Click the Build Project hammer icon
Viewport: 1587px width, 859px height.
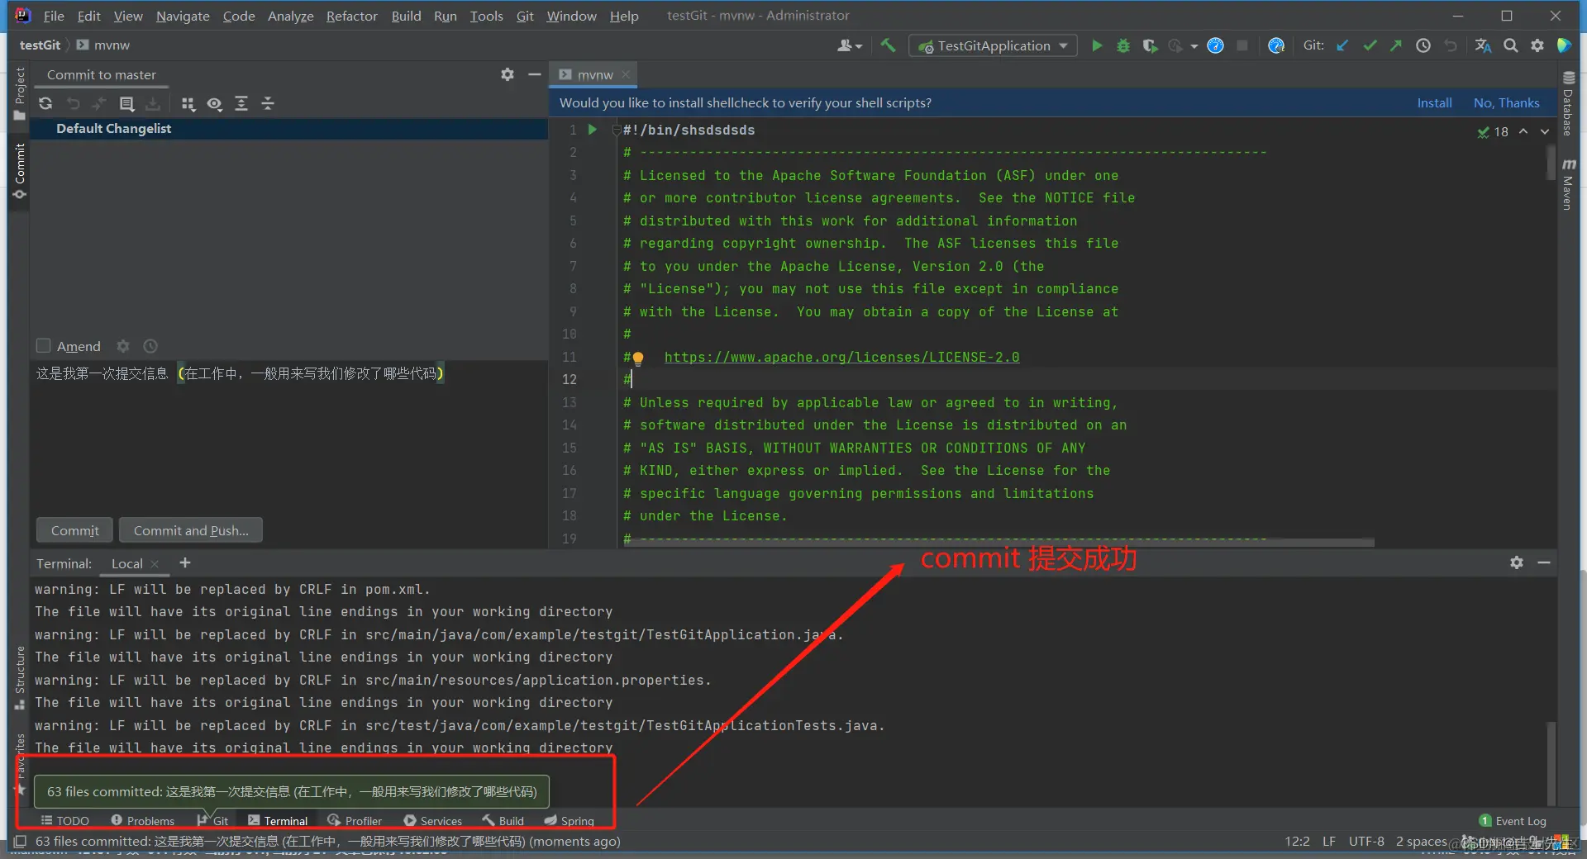click(x=888, y=45)
